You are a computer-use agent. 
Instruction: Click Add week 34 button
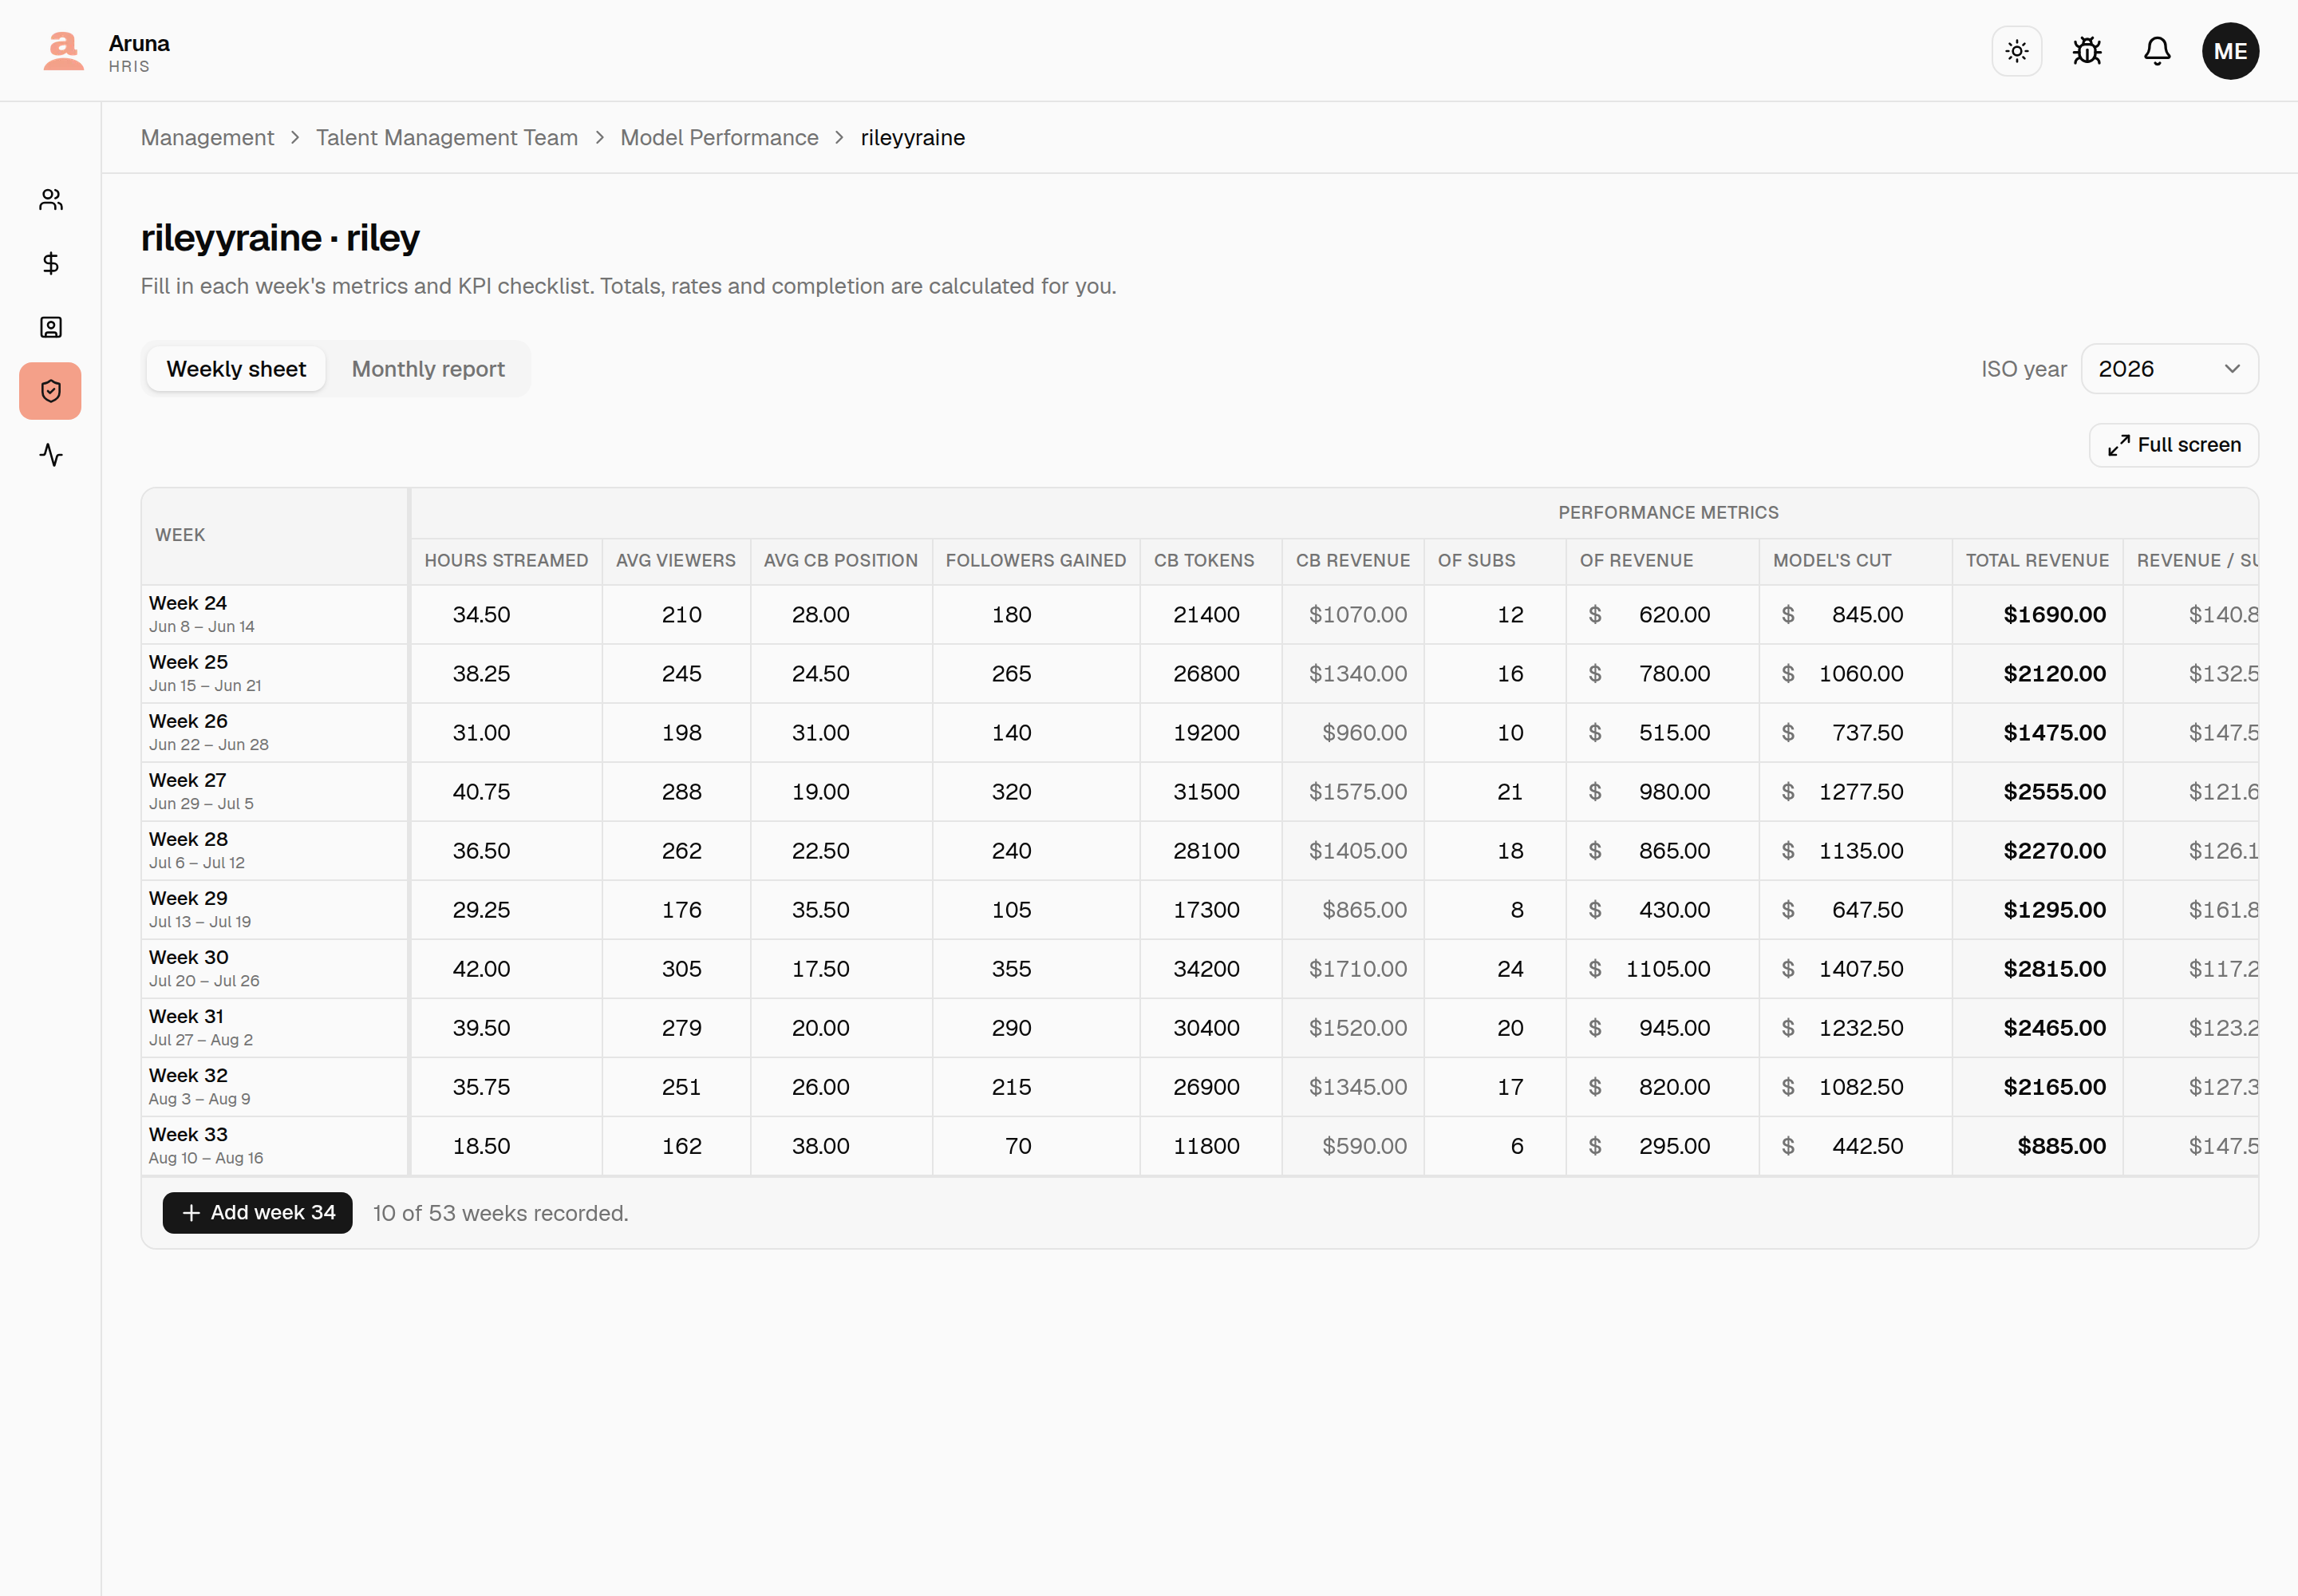[257, 1213]
